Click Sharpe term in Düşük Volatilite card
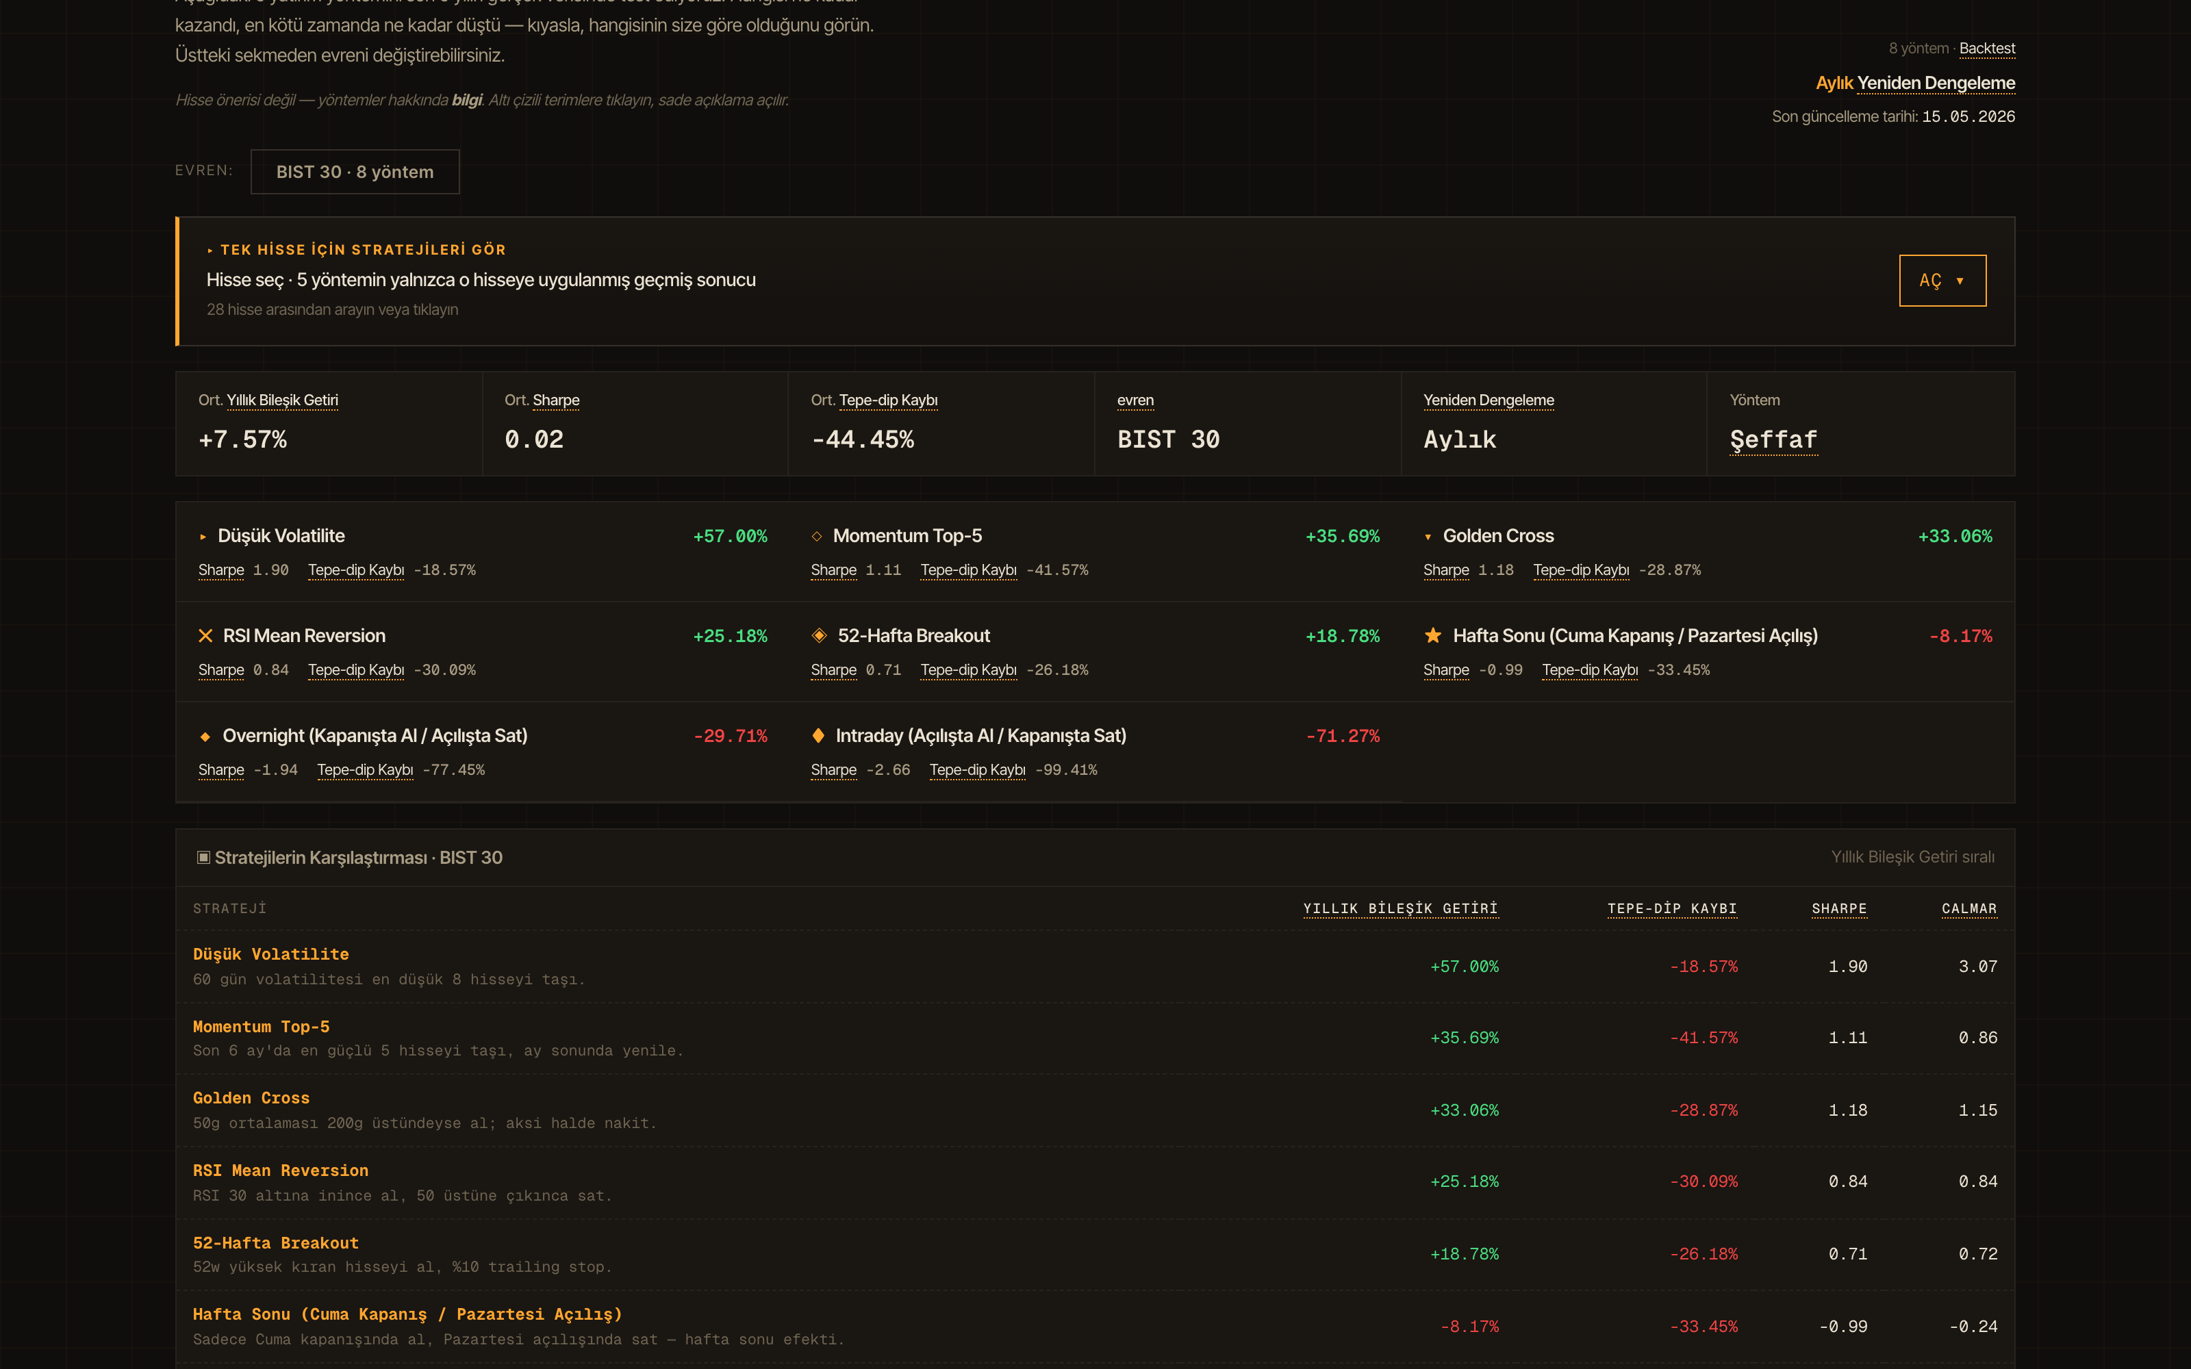2191x1369 pixels. click(221, 570)
